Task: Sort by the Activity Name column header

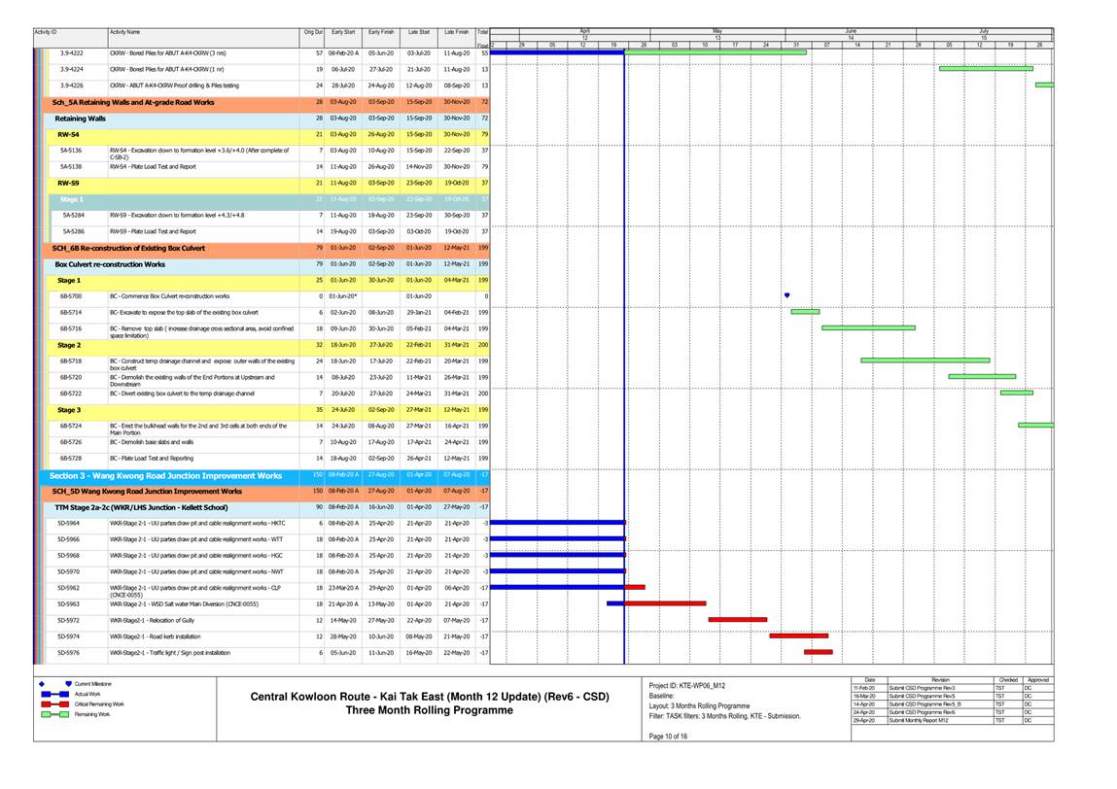Action: [x=124, y=33]
